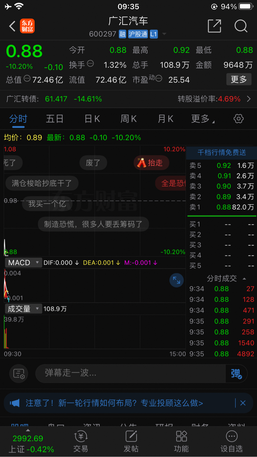
Task: Select 卖5 order row at 0.92
Action: pos(222,165)
